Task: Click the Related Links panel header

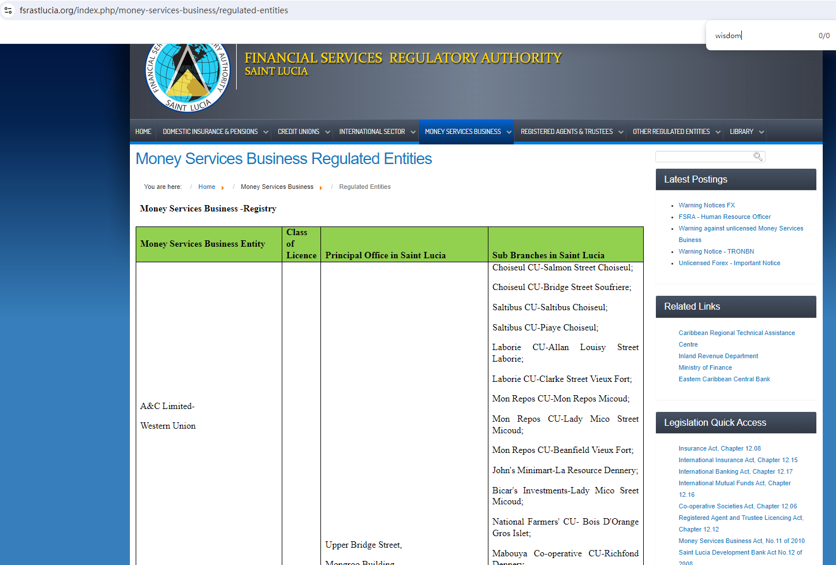Action: (736, 307)
